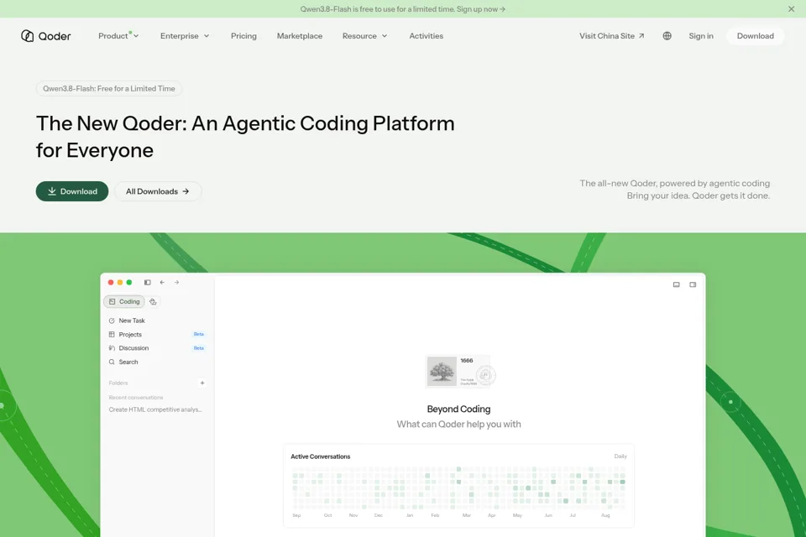Close the top announcement banner

(x=791, y=8)
